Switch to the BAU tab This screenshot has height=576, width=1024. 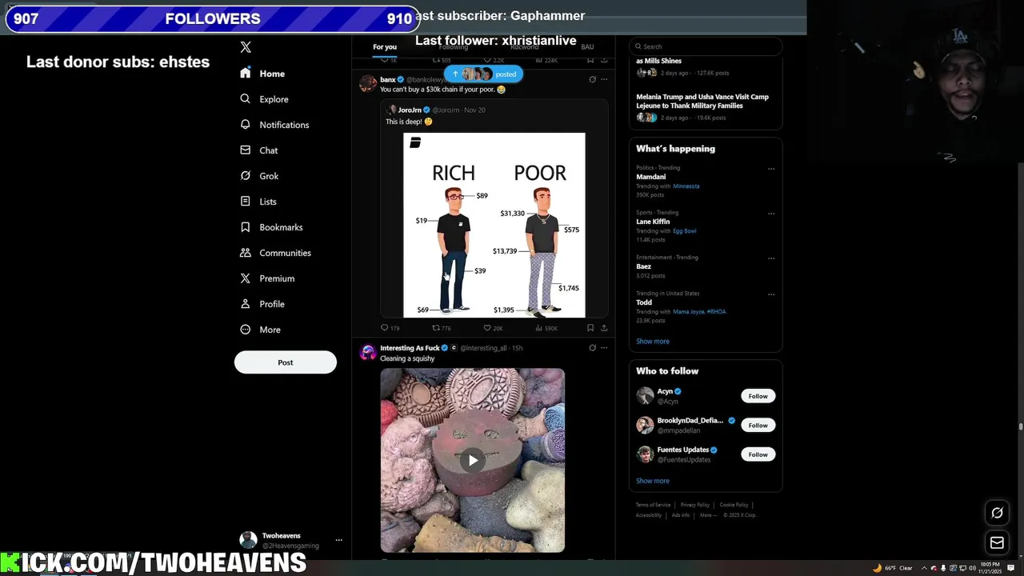(587, 46)
